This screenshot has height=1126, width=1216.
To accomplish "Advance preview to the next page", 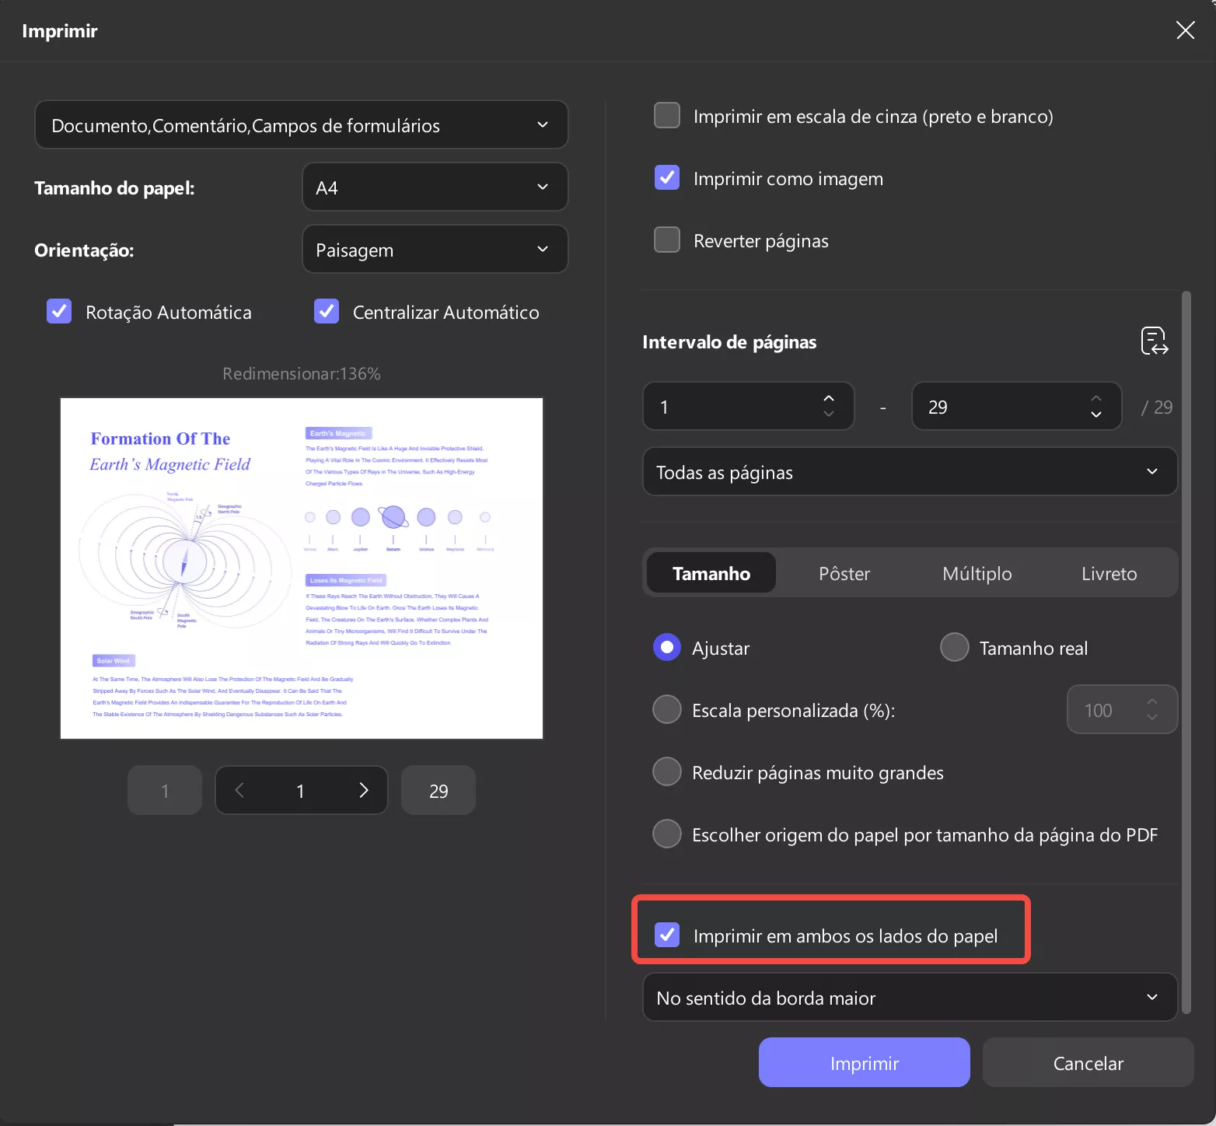I will click(x=363, y=790).
